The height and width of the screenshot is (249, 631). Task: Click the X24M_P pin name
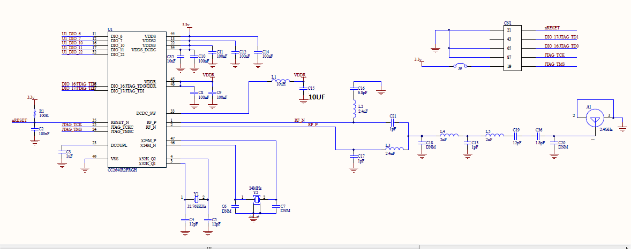(148, 140)
